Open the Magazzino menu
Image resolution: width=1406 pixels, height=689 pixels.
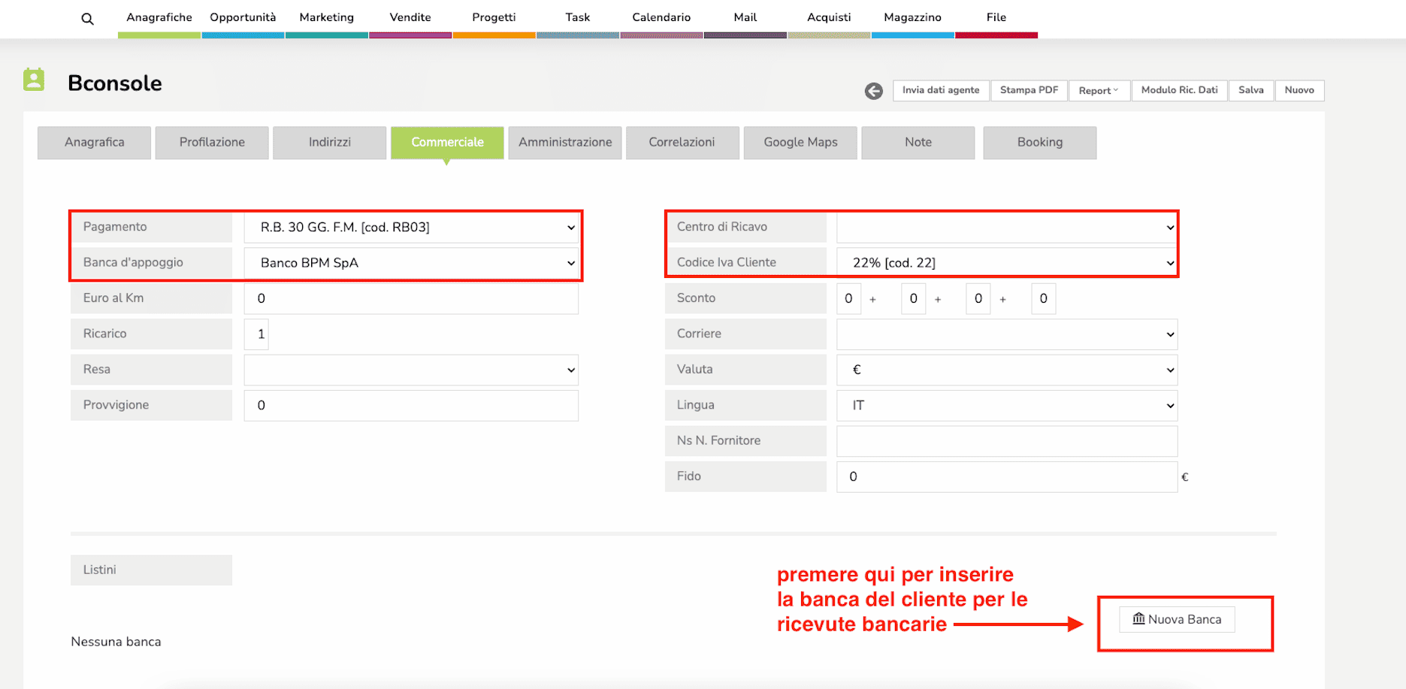point(912,17)
